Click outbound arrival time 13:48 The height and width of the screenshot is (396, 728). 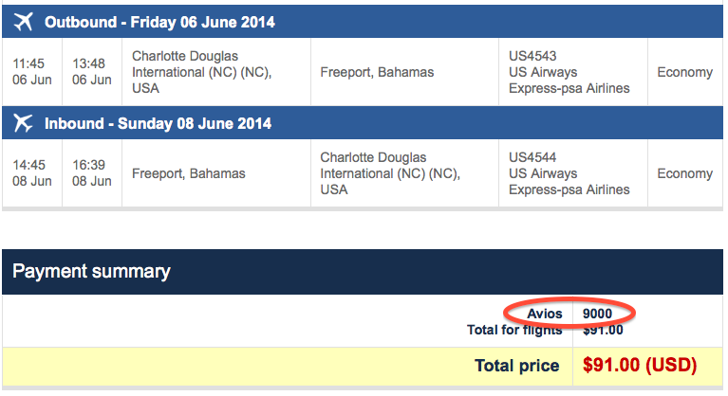88,63
